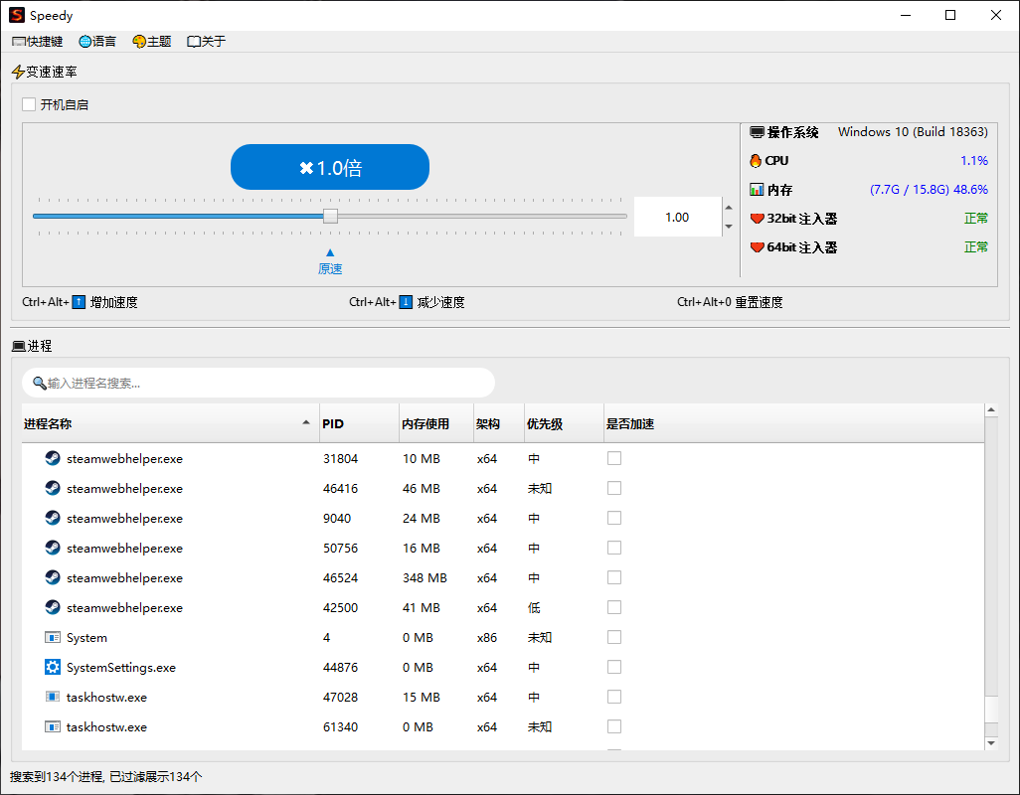Focus the process name search field
The image size is (1020, 795).
258,383
